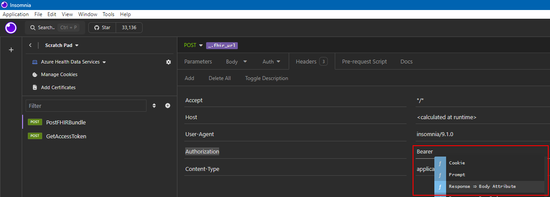Click the Accept header name field
The height and width of the screenshot is (197, 550).
coord(296,100)
